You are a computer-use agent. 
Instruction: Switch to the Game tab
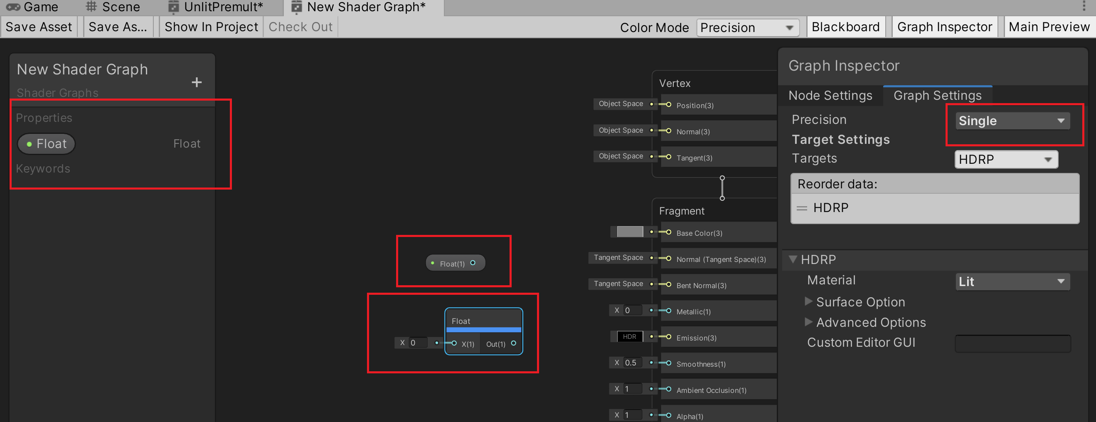pyautogui.click(x=32, y=7)
